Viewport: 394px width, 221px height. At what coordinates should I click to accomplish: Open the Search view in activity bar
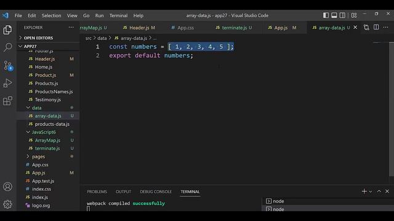(x=7, y=47)
